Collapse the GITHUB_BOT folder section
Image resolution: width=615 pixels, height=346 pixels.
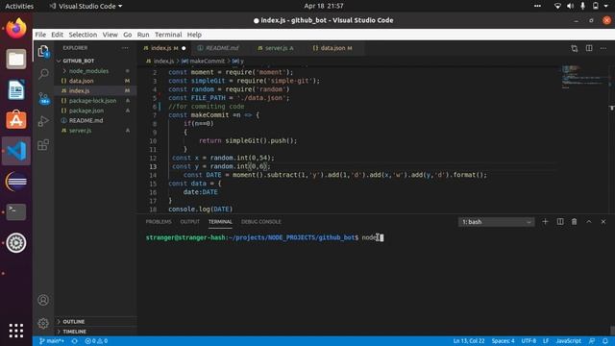click(x=78, y=61)
